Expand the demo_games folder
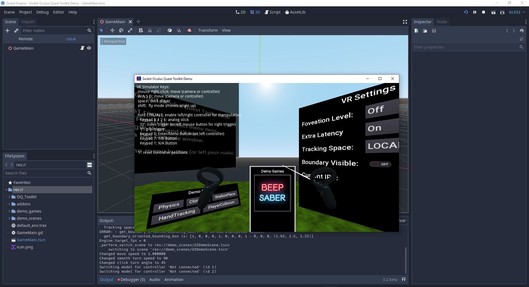 click(x=9, y=211)
